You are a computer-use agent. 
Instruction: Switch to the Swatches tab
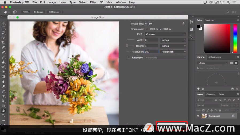210,20
